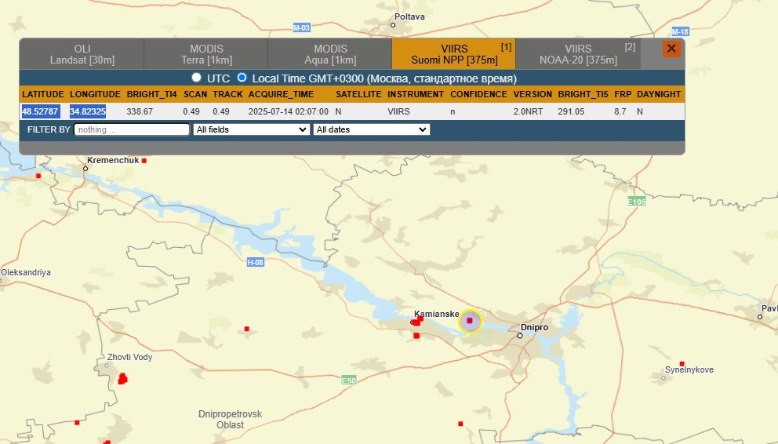778x444 pixels.
Task: Click the Oleksandriya city label
Action: (x=26, y=272)
